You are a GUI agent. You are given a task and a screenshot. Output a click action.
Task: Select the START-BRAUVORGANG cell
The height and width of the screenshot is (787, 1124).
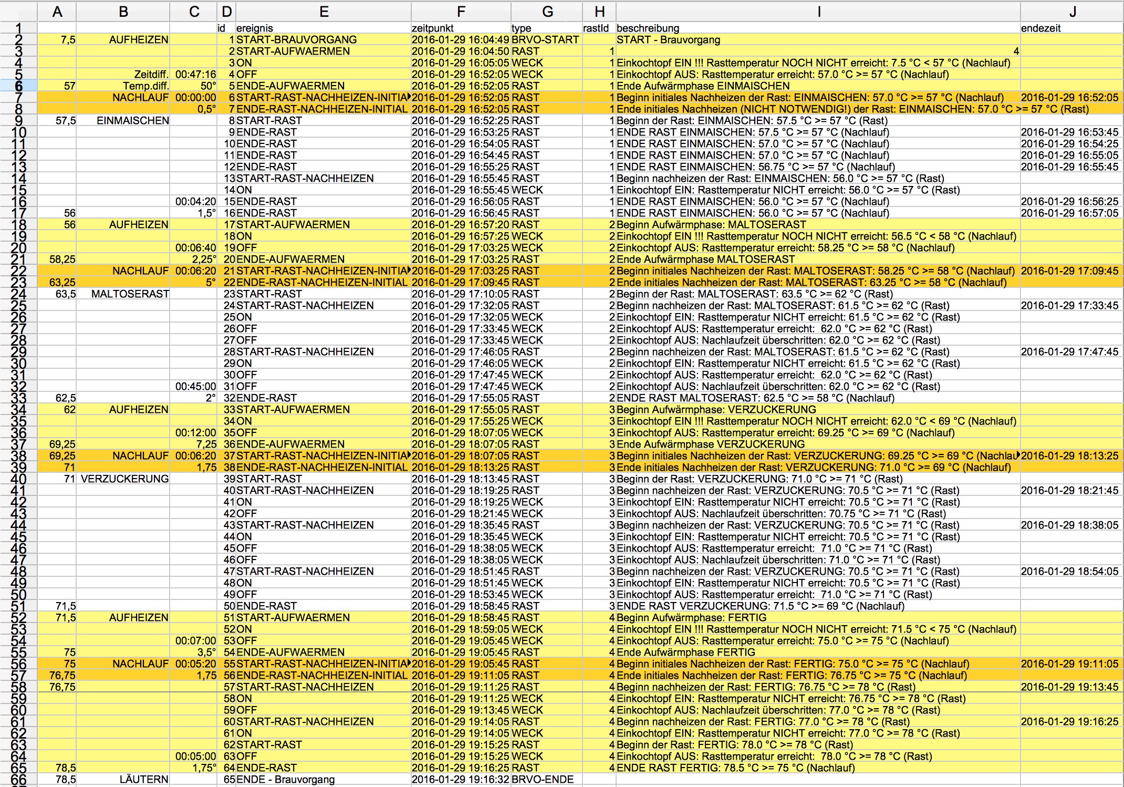pos(324,39)
